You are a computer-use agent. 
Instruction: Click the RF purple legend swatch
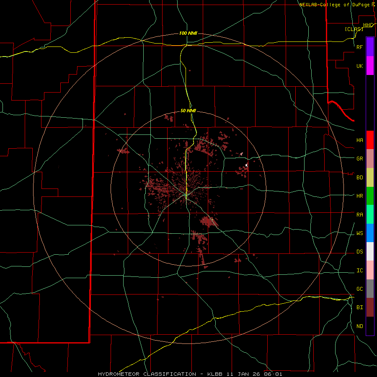click(370, 47)
